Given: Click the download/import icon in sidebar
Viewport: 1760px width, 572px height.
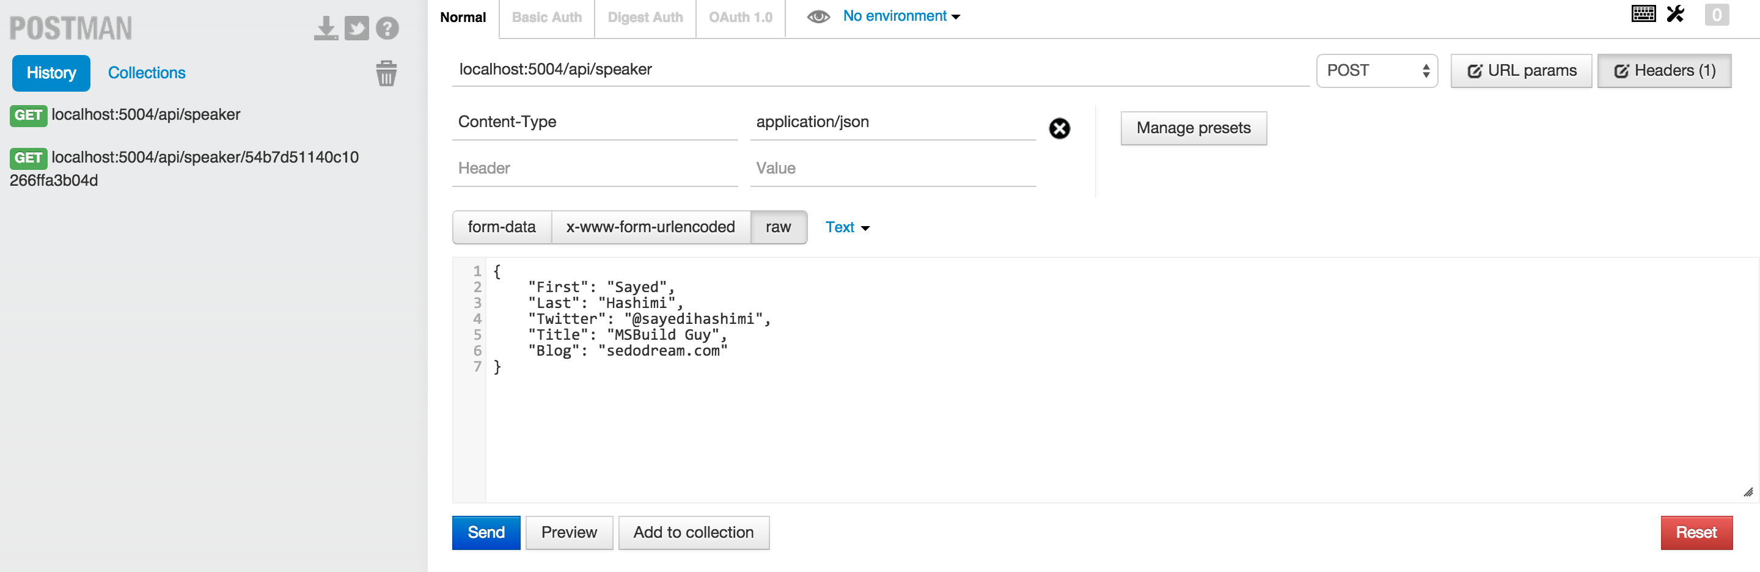Looking at the screenshot, I should click(x=326, y=28).
